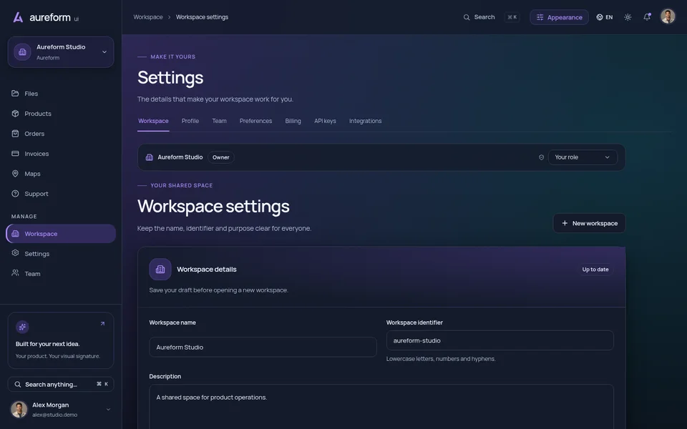Click the Settings gear icon in sidebar
This screenshot has height=429, width=687.
tap(15, 253)
